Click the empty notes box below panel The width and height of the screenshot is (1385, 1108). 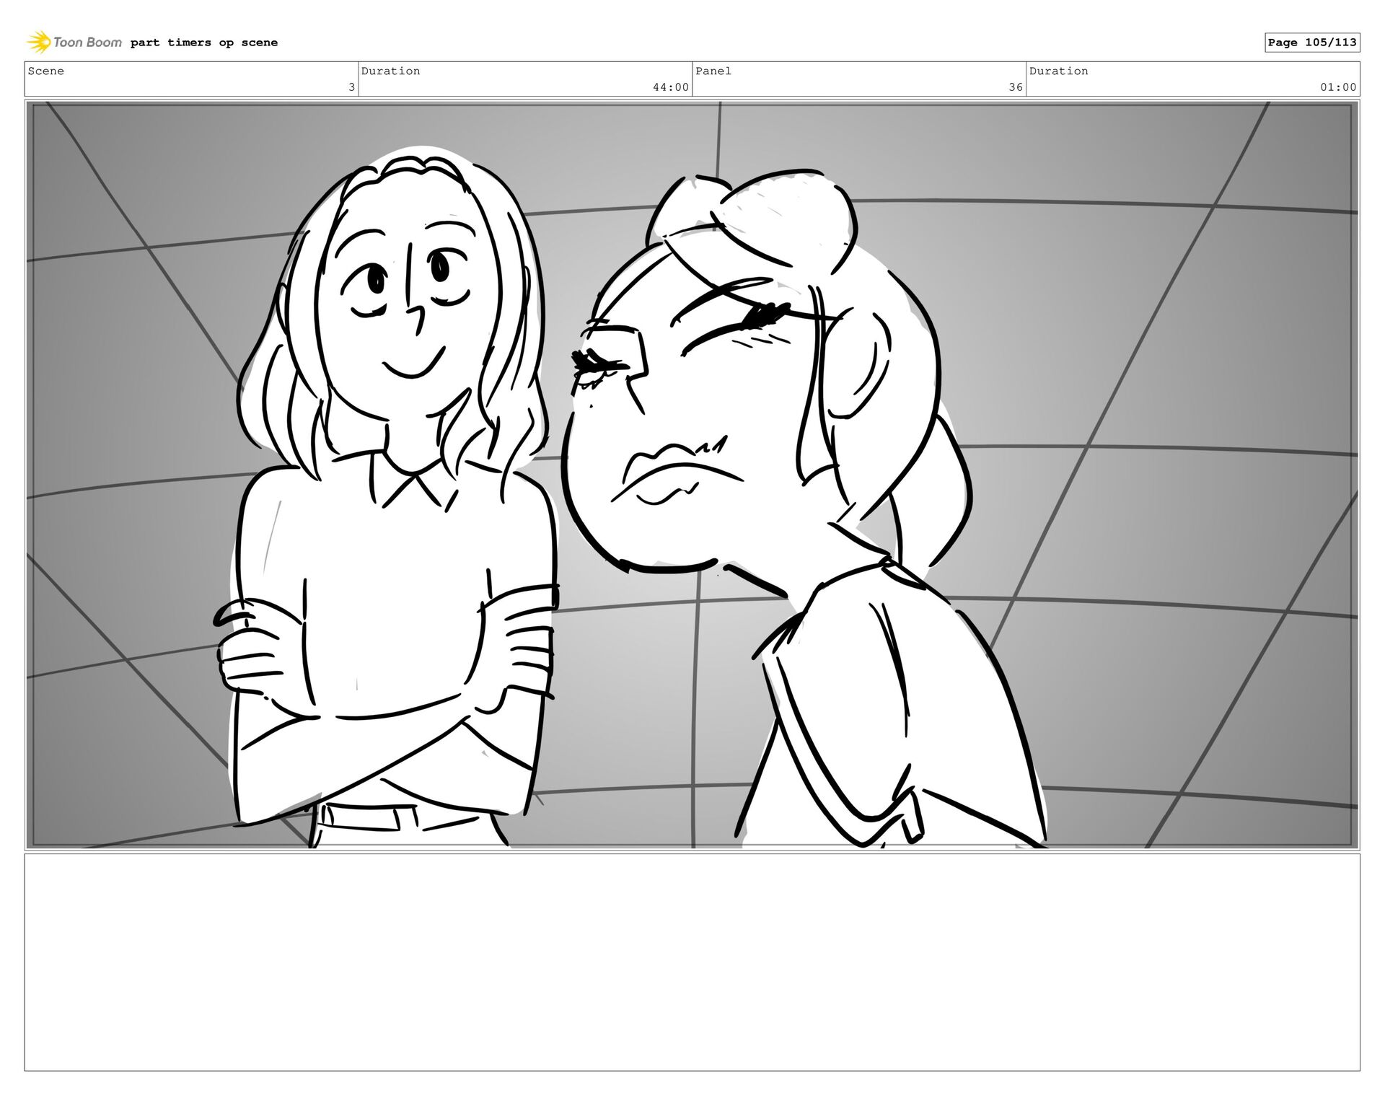point(692,962)
